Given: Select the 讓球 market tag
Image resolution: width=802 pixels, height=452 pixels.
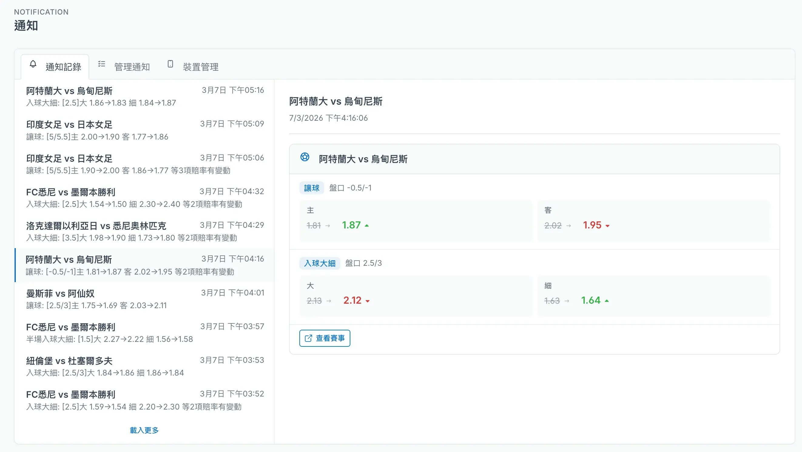Looking at the screenshot, I should click(312, 188).
